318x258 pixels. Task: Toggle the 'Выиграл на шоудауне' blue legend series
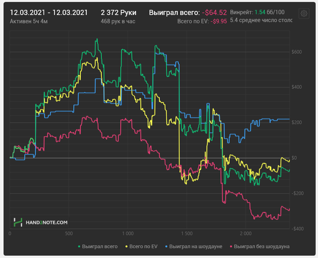tap(194, 247)
